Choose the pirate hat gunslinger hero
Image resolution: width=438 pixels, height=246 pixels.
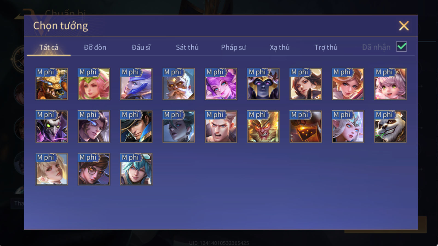[136, 127]
